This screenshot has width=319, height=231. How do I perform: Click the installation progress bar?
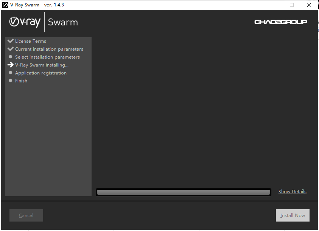[x=184, y=192]
